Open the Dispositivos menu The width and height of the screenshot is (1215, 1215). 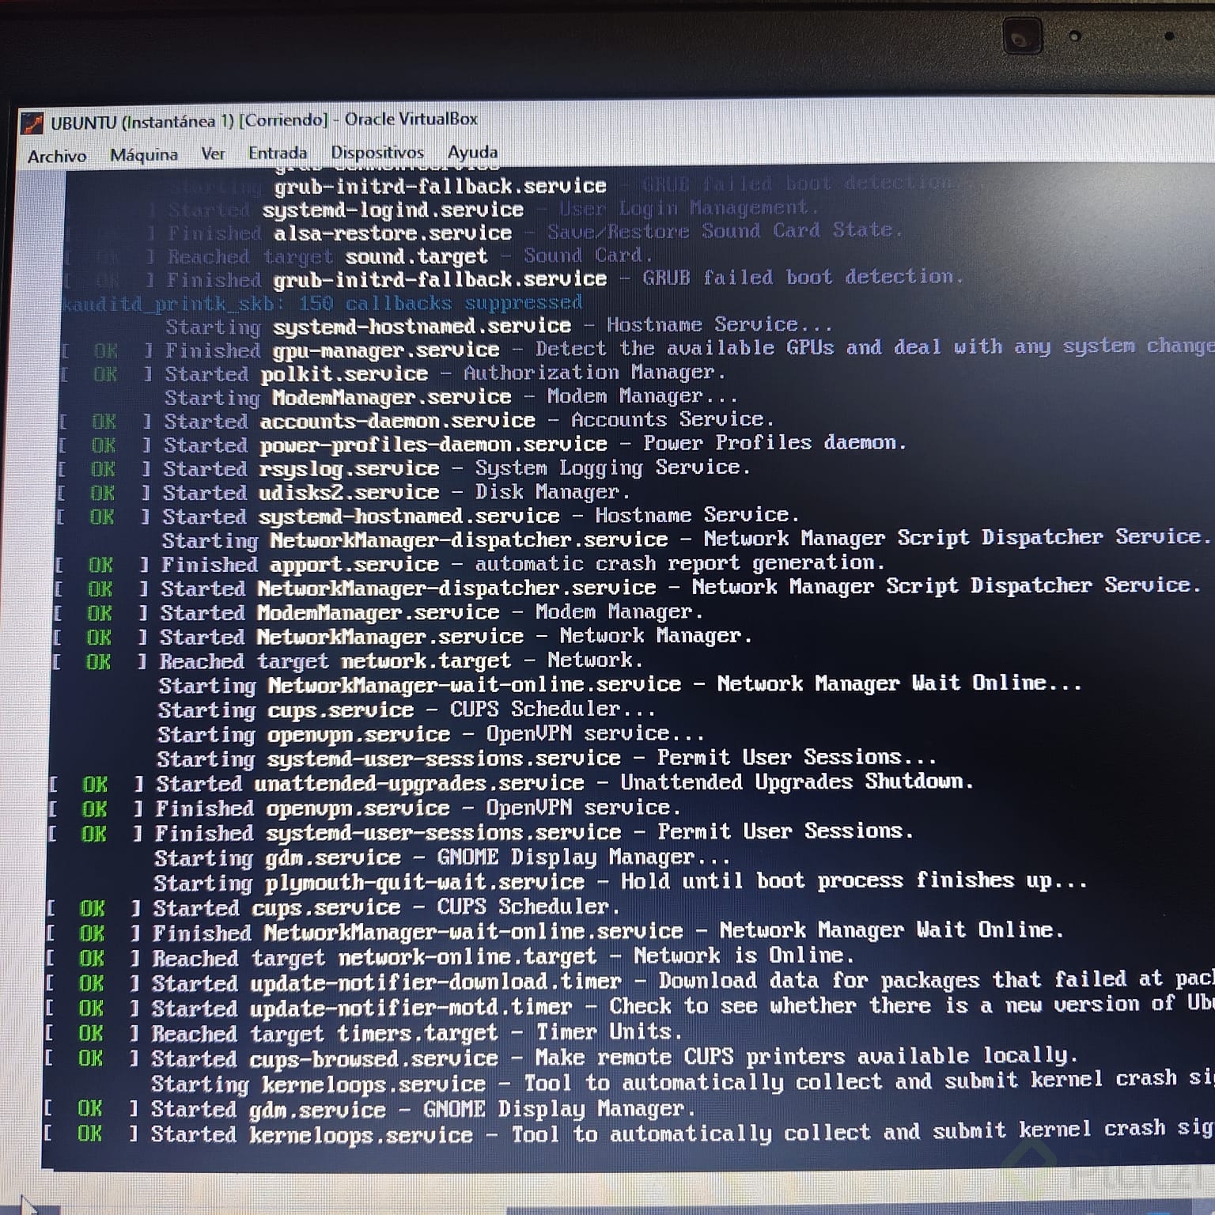click(377, 152)
